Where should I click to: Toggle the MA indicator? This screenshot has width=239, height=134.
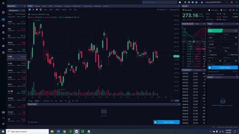click(x=46, y=10)
